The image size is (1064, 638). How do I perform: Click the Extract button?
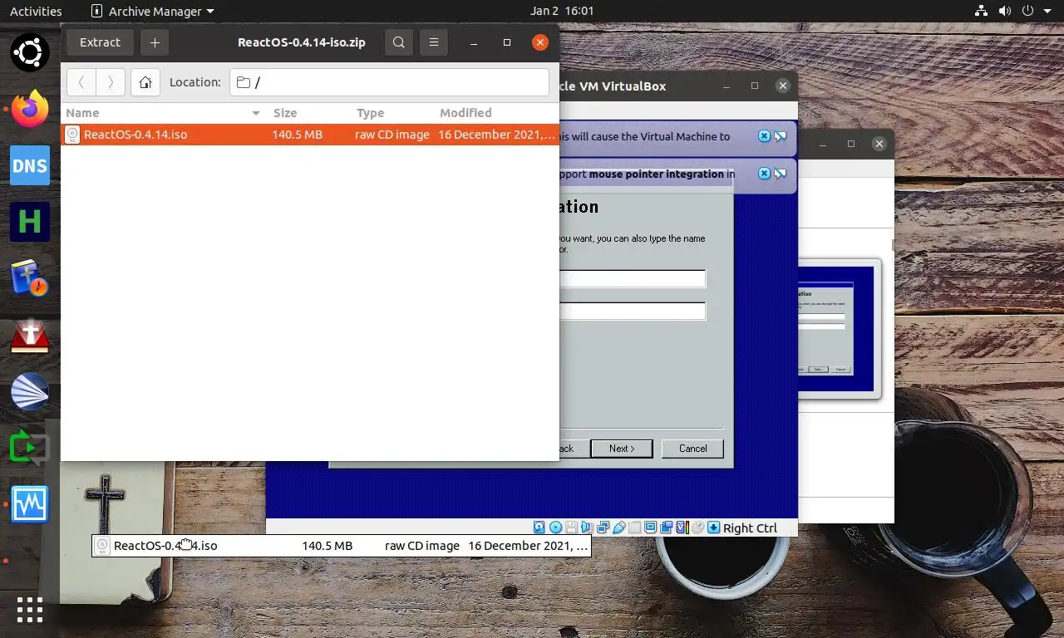pos(100,42)
